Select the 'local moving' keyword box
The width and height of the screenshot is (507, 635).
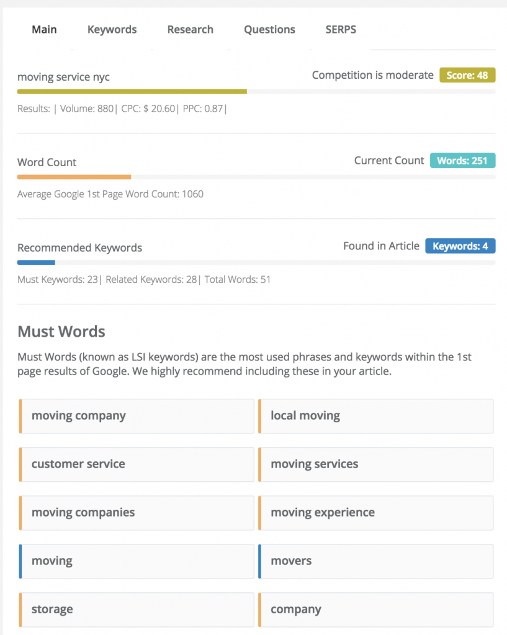pyautogui.click(x=375, y=416)
